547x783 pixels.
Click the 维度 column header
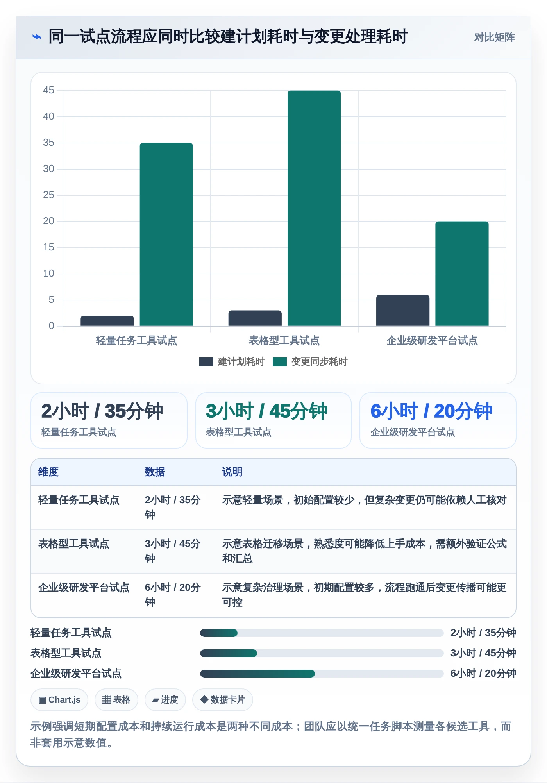click(x=48, y=472)
